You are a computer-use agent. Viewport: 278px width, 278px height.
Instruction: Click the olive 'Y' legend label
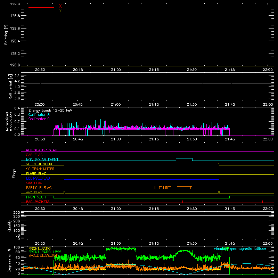click(60, 11)
